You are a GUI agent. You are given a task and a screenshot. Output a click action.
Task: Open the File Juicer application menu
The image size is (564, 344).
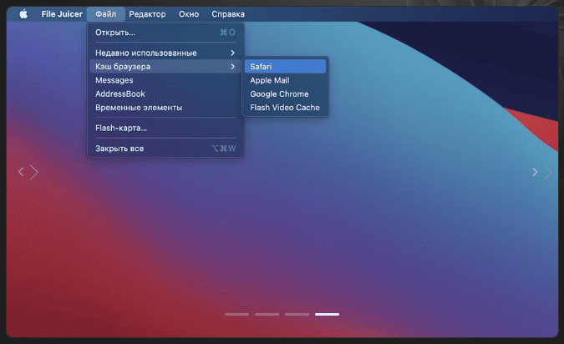pos(62,14)
